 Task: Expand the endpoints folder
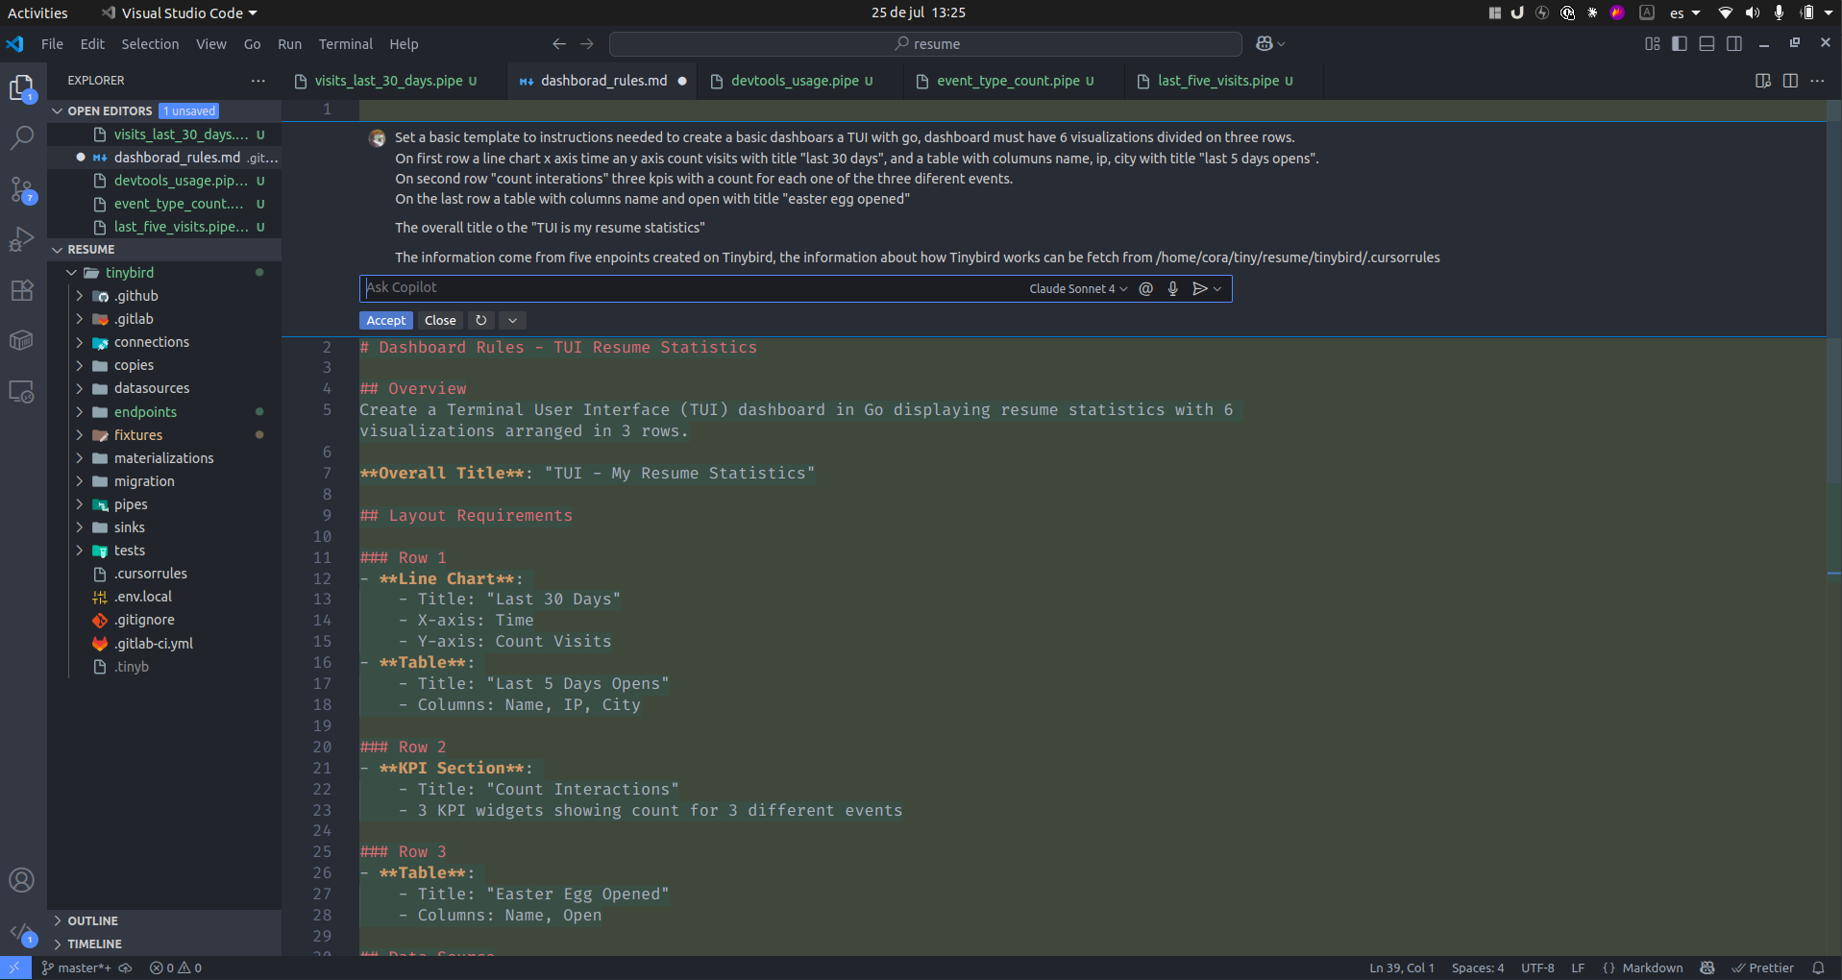point(145,412)
